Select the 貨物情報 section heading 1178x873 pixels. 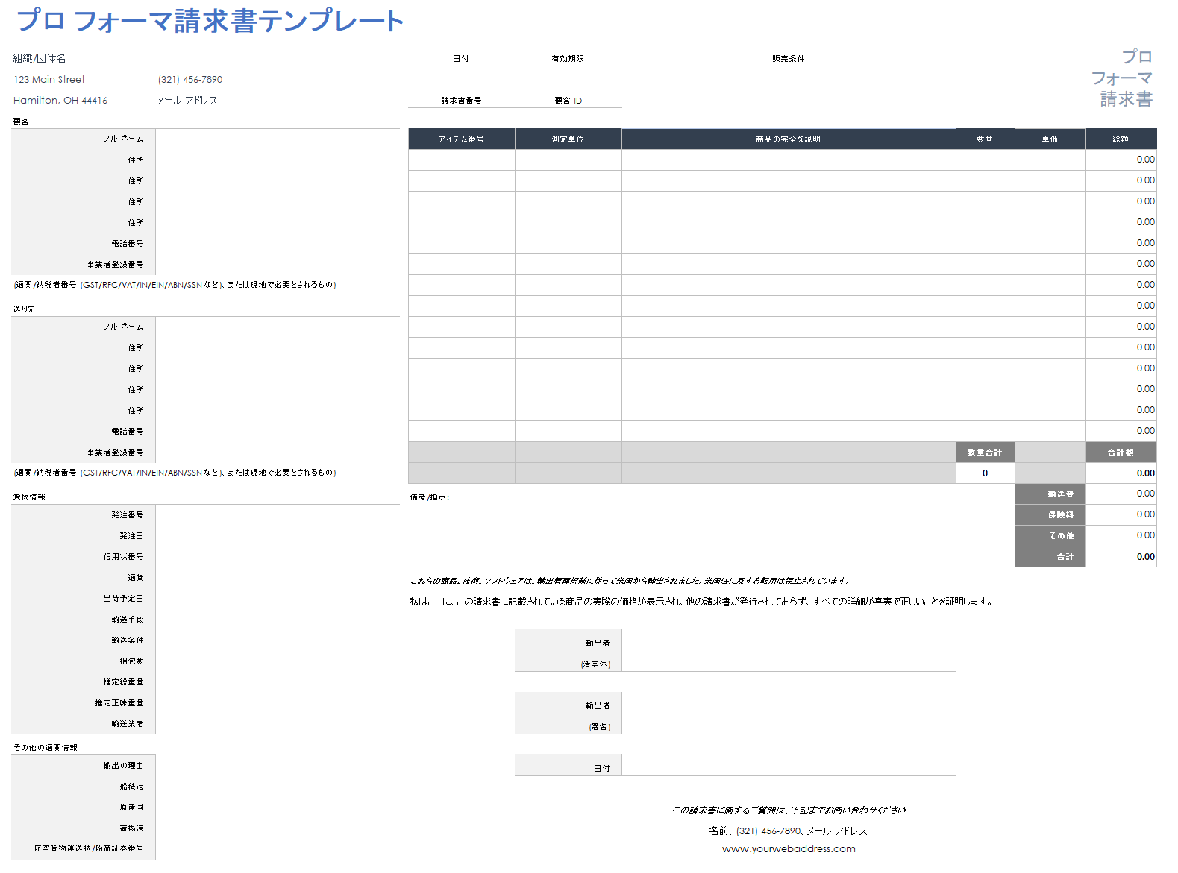click(29, 497)
